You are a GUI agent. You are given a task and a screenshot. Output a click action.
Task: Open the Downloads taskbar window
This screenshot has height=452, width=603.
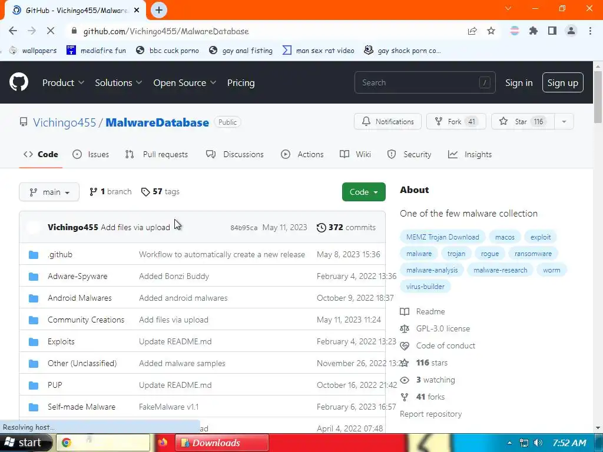pos(222,443)
